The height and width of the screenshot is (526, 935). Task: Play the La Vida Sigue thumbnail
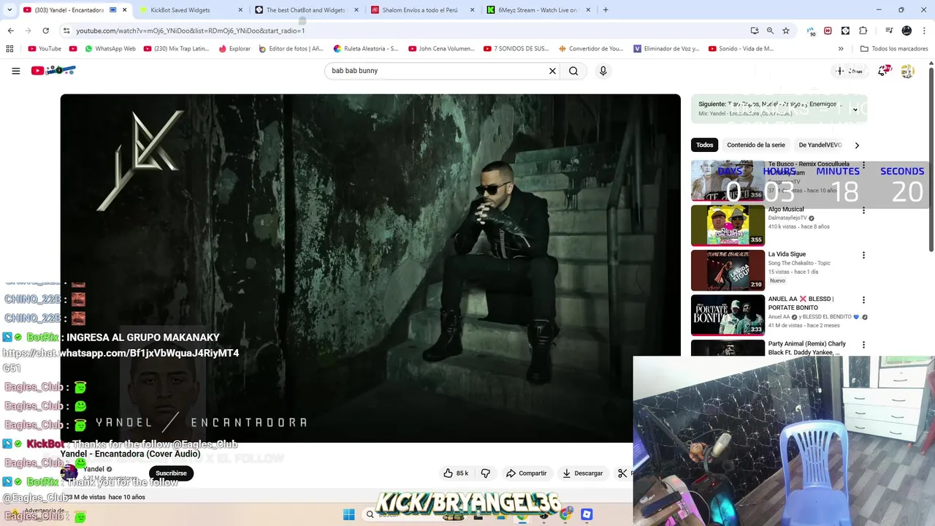click(728, 270)
